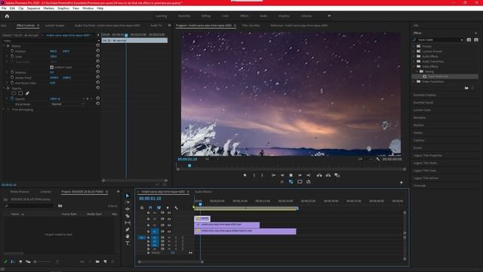
Task: Select the Type tool
Action: point(128,243)
